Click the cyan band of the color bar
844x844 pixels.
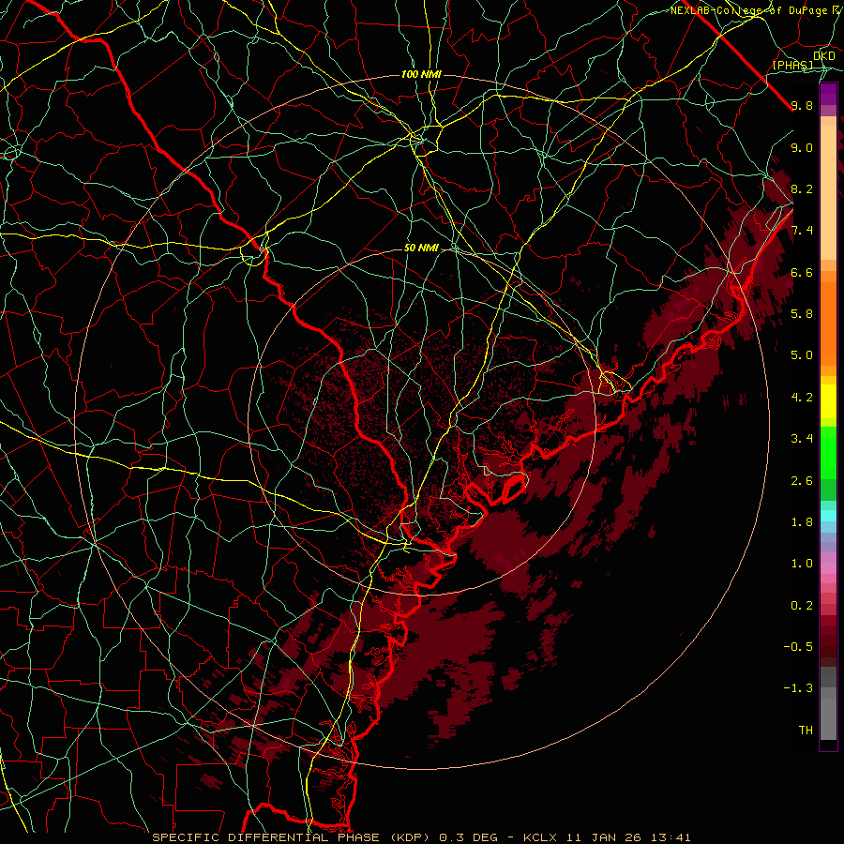pos(828,516)
